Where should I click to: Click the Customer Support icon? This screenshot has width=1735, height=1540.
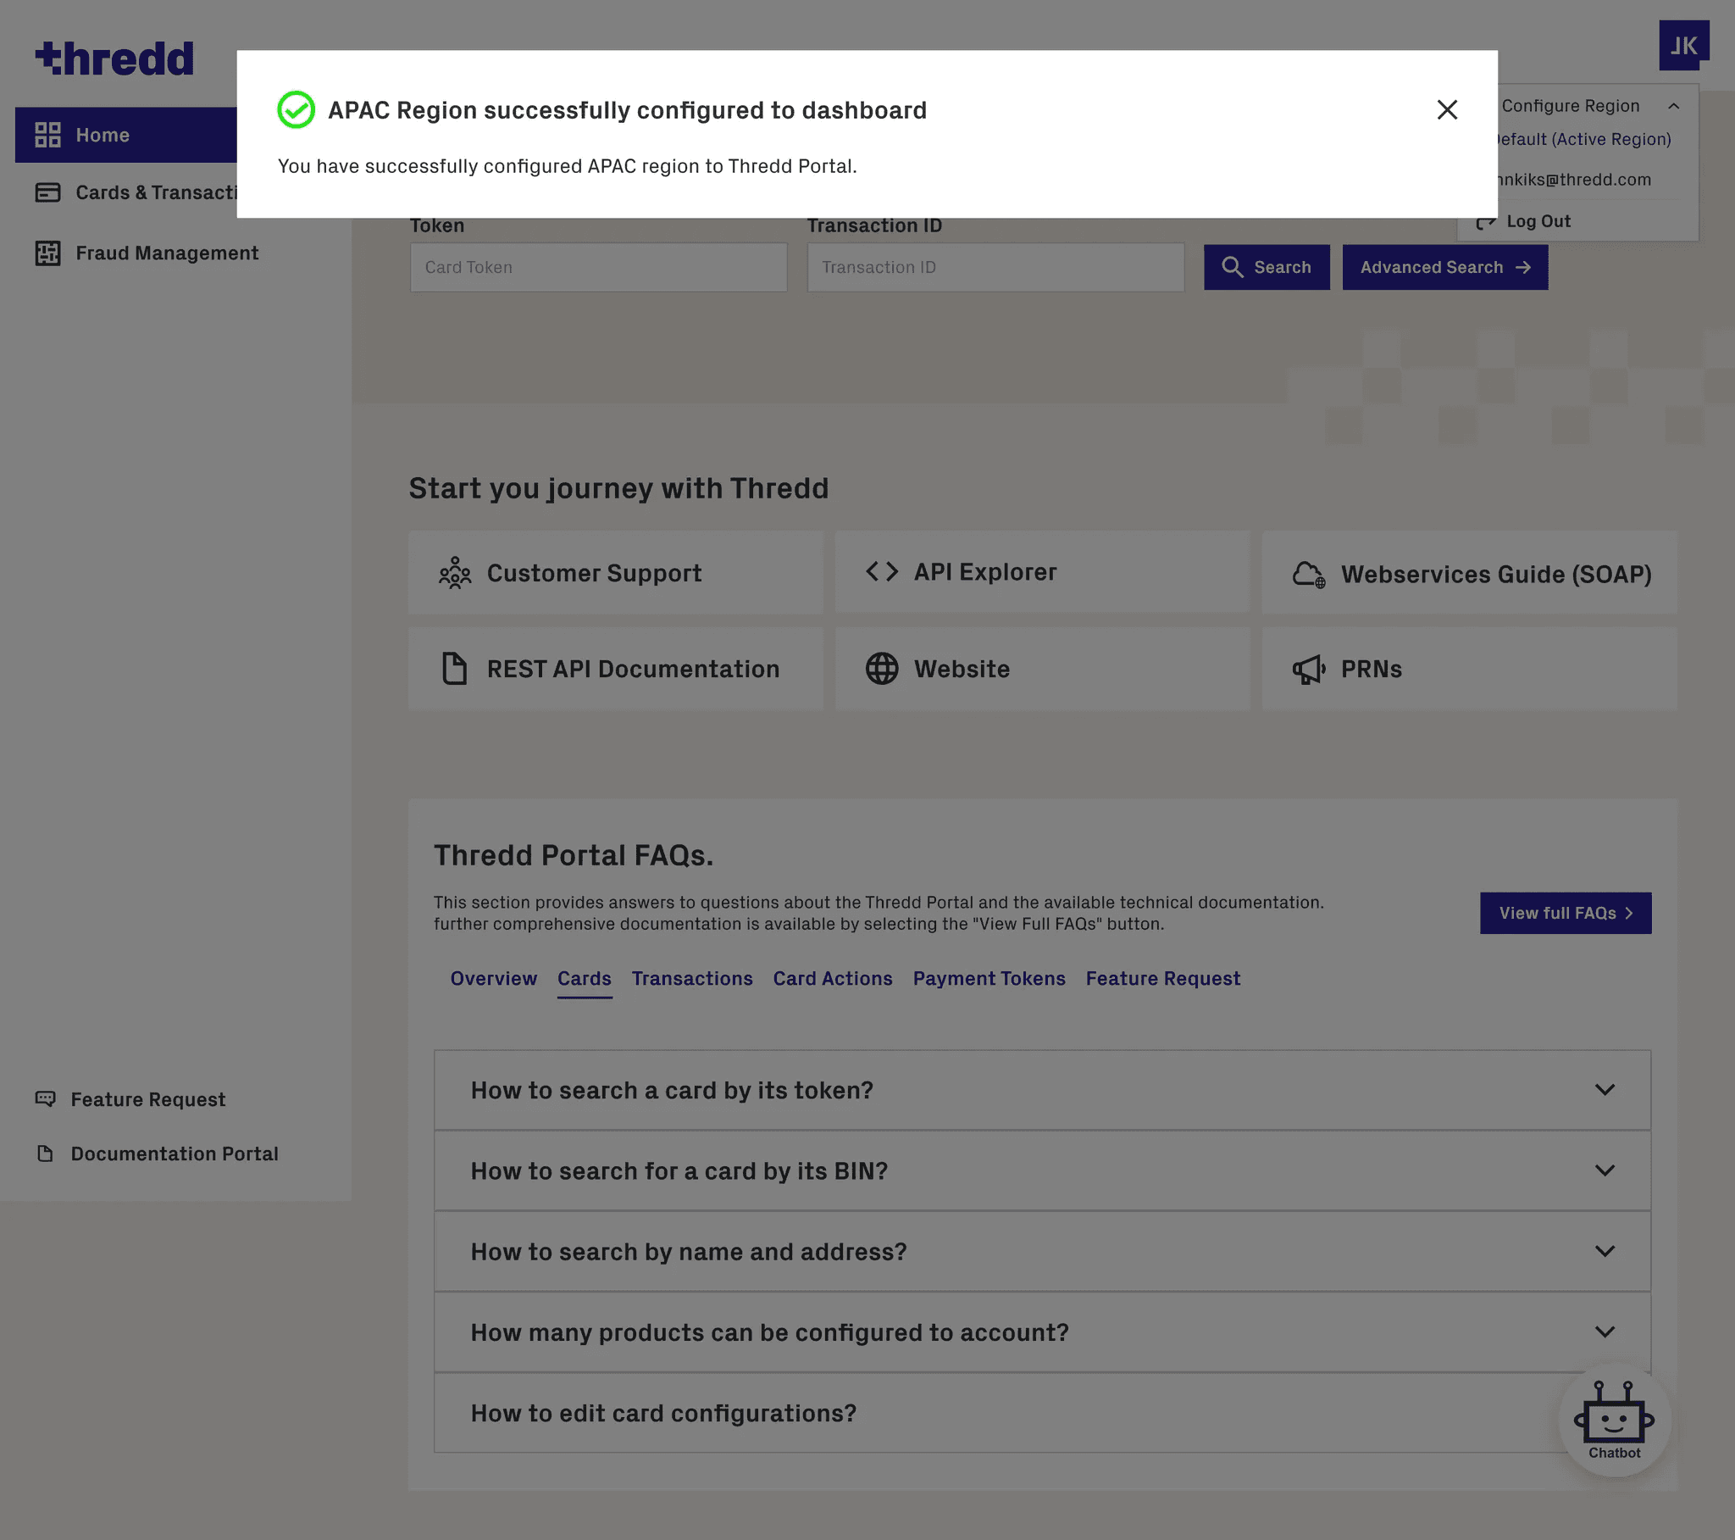(455, 574)
